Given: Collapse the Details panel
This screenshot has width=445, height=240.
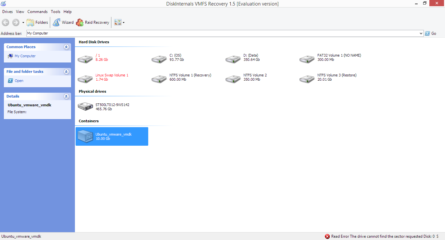Looking at the screenshot, I should (66, 96).
